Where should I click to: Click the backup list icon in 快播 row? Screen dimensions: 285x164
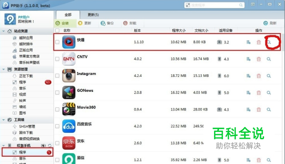tap(248, 42)
